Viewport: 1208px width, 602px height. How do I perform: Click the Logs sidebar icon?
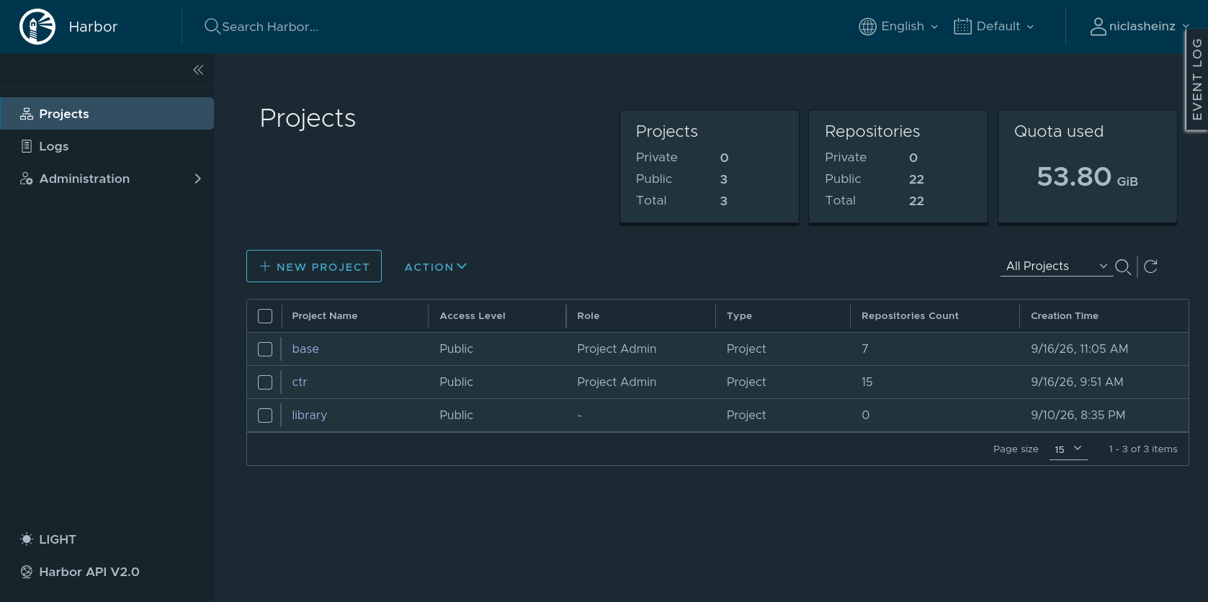(x=27, y=146)
